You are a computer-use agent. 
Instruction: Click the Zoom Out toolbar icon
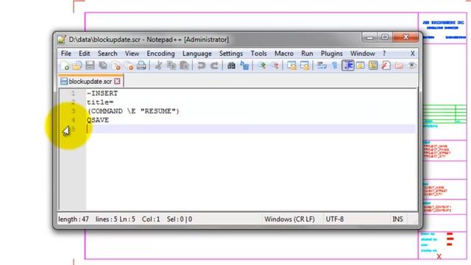pyautogui.click(x=275, y=66)
